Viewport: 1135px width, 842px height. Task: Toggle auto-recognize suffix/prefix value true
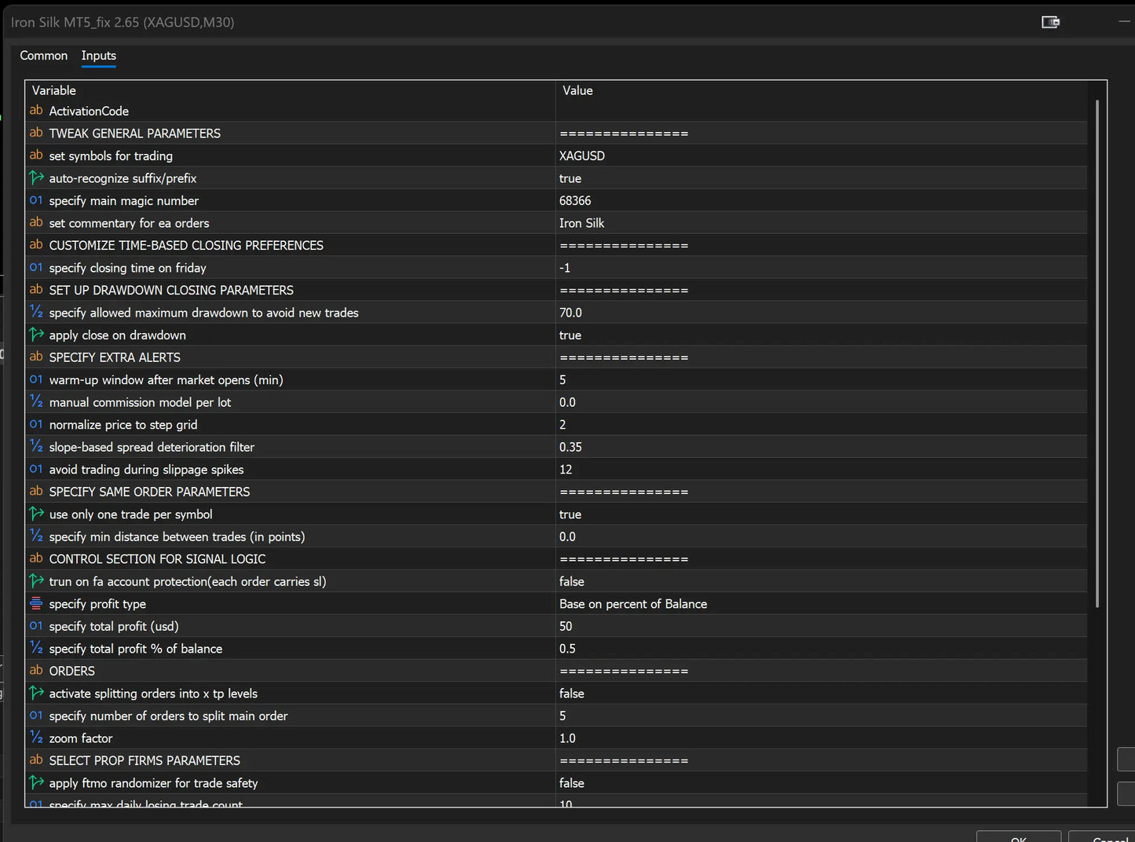(822, 178)
